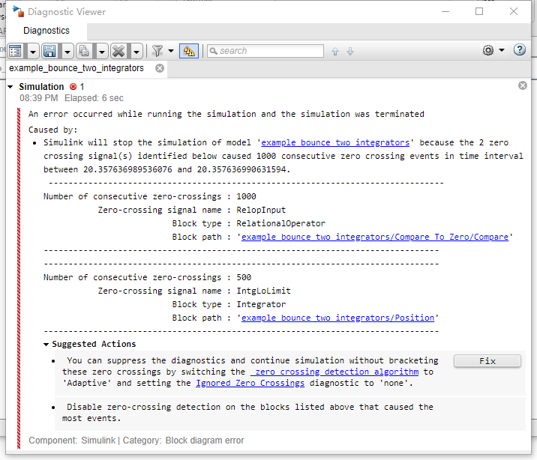Open the filter dropdown arrow
The height and width of the screenshot is (460, 537).
coord(171,51)
